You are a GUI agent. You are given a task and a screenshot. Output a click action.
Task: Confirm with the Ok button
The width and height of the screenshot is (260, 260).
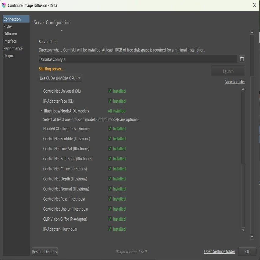coord(247,251)
